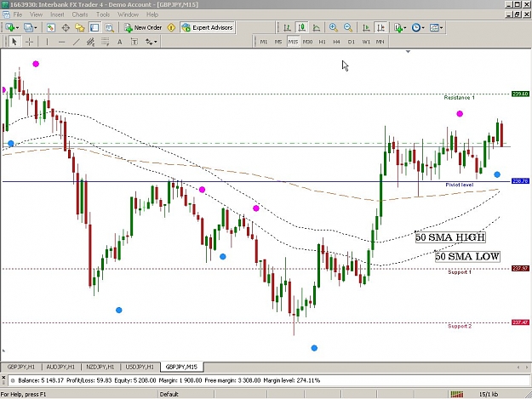Click the 50 SMA LOW text label

[467, 256]
